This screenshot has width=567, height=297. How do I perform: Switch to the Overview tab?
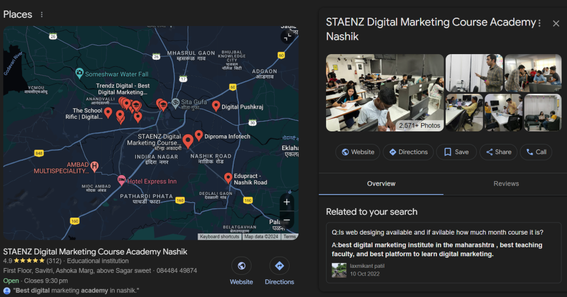point(381,184)
